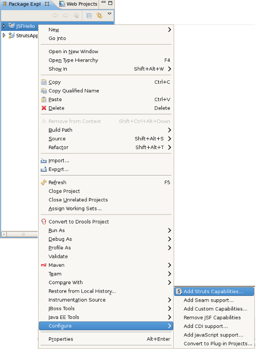Click the Forward navigation arrow icon

tap(65, 16)
